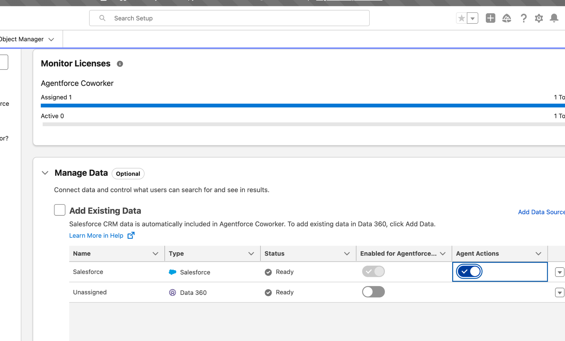Screen dimensions: 565x341
Task: Click the search magnifier icon in Search Setup
Action: click(x=102, y=18)
